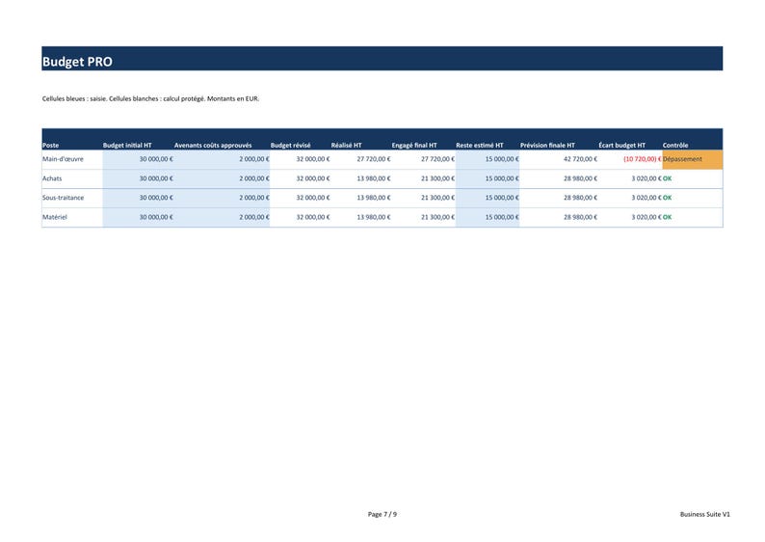Click Achats Reste estimé cell 15 000,00 €
The height and width of the screenshot is (542, 765).
tap(502, 178)
